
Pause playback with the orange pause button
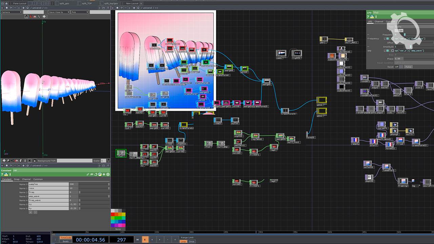145,240
